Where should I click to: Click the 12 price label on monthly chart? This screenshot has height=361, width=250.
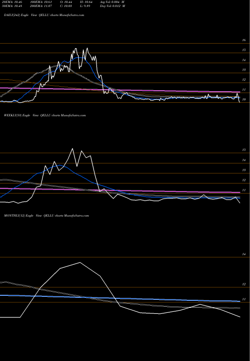pos(244,284)
